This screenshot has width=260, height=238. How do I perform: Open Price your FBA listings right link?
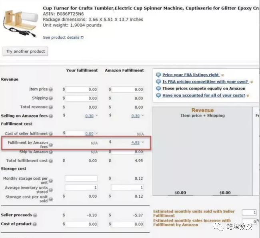[191, 75]
